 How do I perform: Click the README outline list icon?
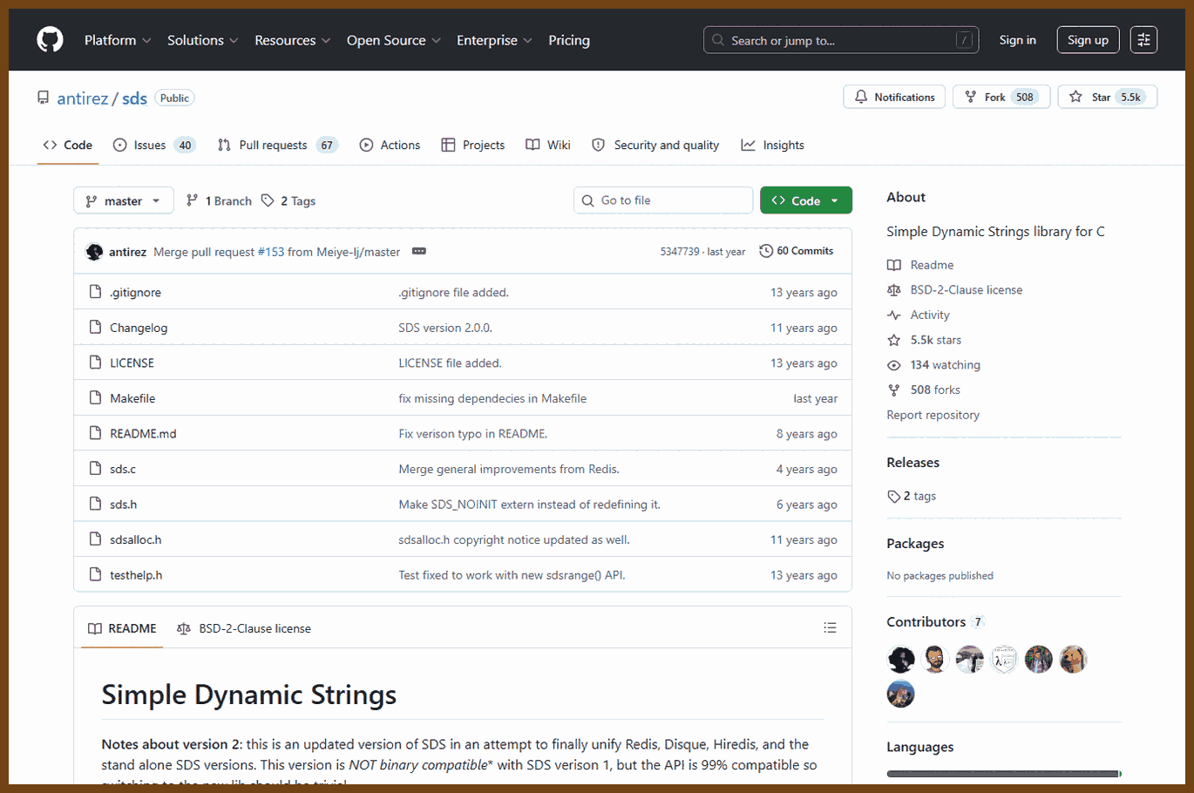pos(830,627)
